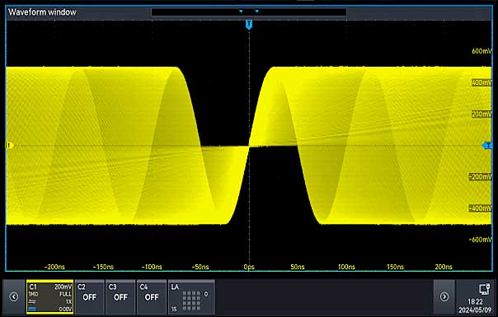Turn on channel C2

pyautogui.click(x=90, y=297)
